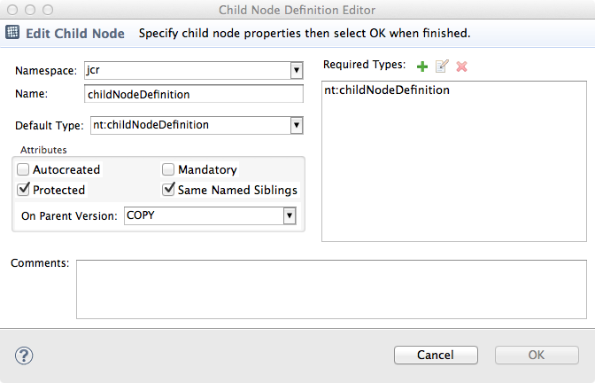Open the help question mark icon
This screenshot has height=383, width=595.
(24, 355)
